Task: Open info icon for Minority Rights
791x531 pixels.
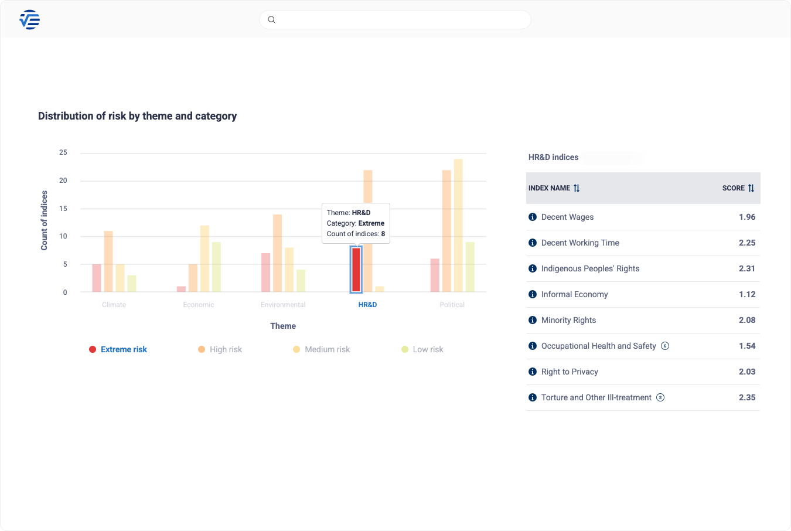Action: (533, 320)
